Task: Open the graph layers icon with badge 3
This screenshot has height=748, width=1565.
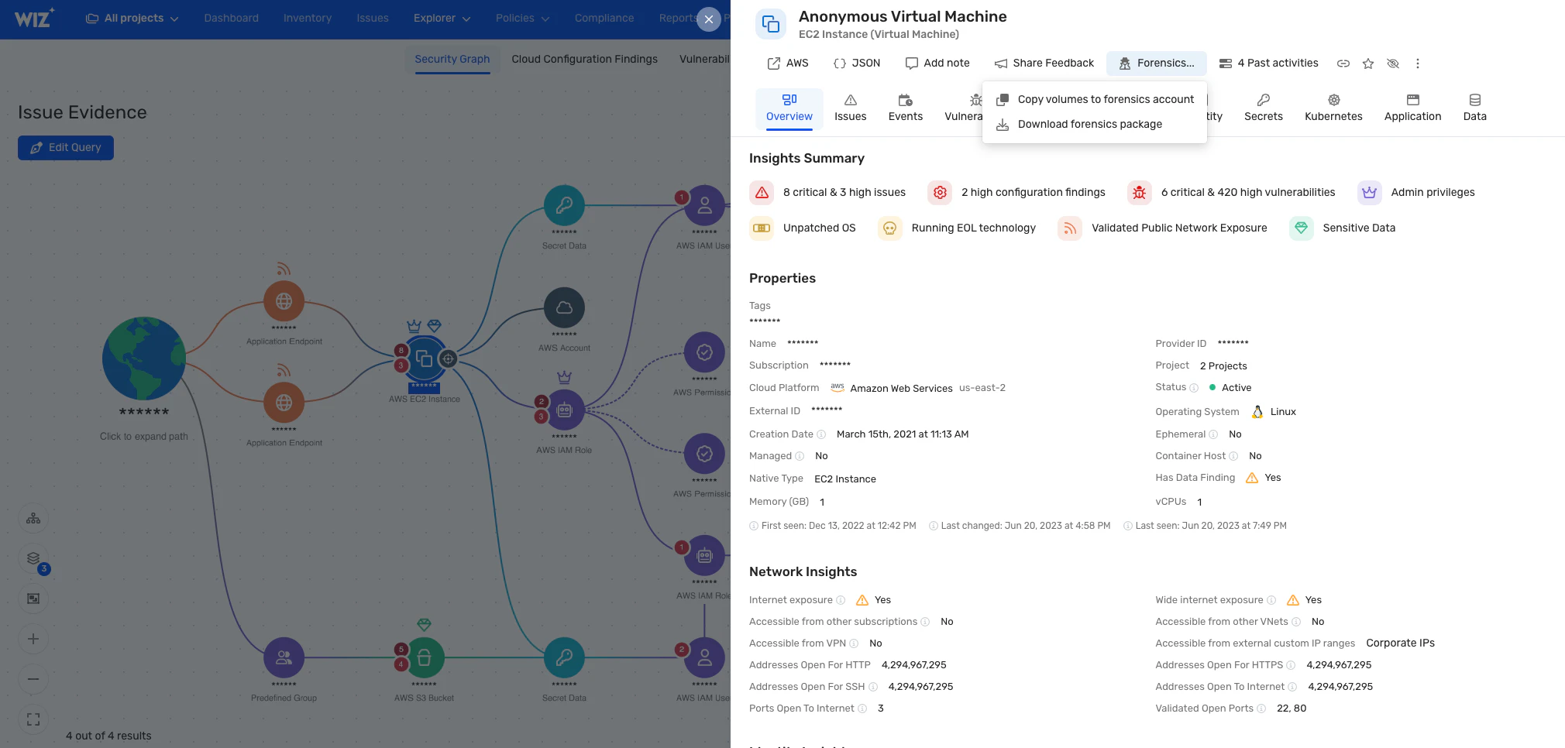Action: coord(33,559)
